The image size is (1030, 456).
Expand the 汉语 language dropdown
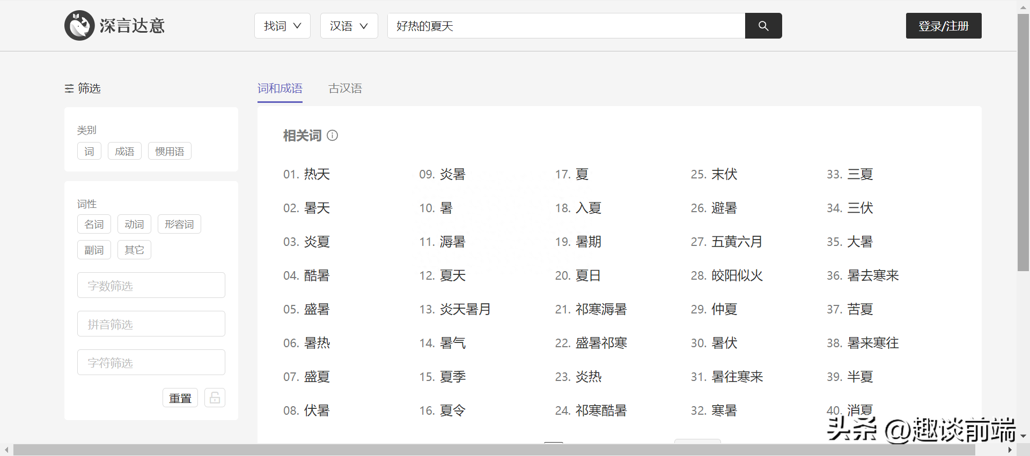tap(349, 26)
